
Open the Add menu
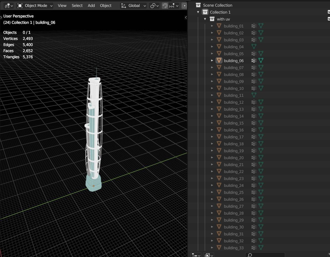tap(91, 6)
